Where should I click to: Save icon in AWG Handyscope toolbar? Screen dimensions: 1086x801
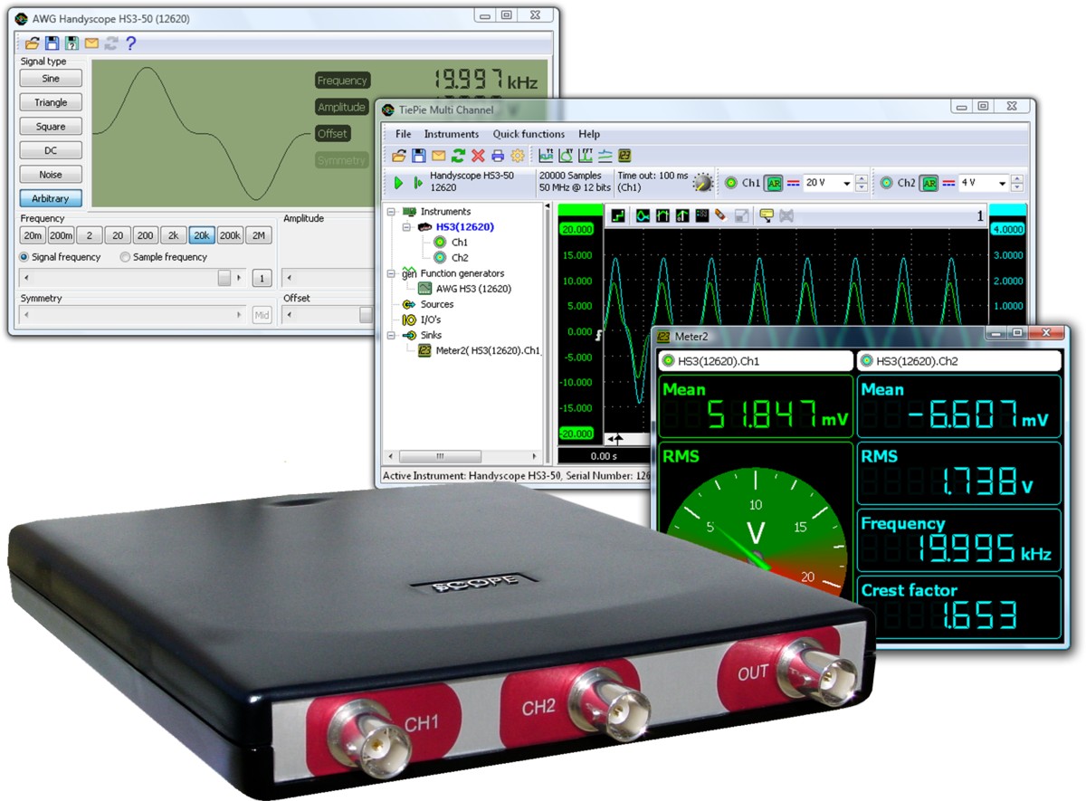52,43
